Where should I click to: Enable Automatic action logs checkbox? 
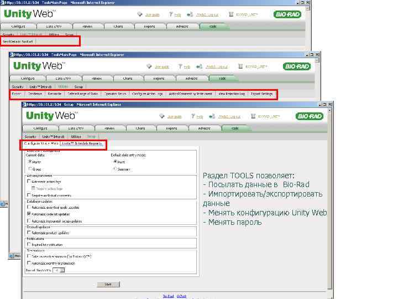(x=29, y=181)
